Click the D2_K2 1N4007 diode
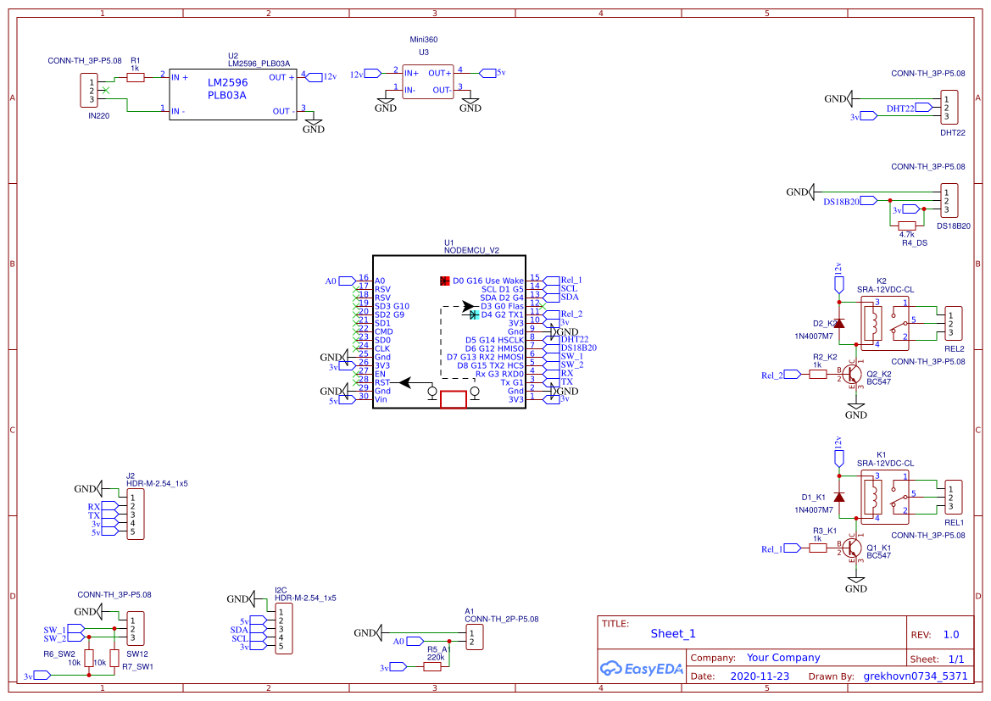The height and width of the screenshot is (701, 991). 839,324
